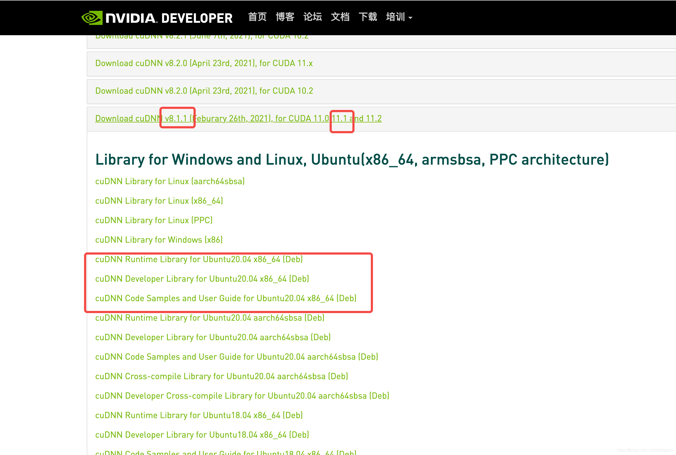This screenshot has width=676, height=455.
Task: Open the 博客 blog menu item
Action: (285, 17)
